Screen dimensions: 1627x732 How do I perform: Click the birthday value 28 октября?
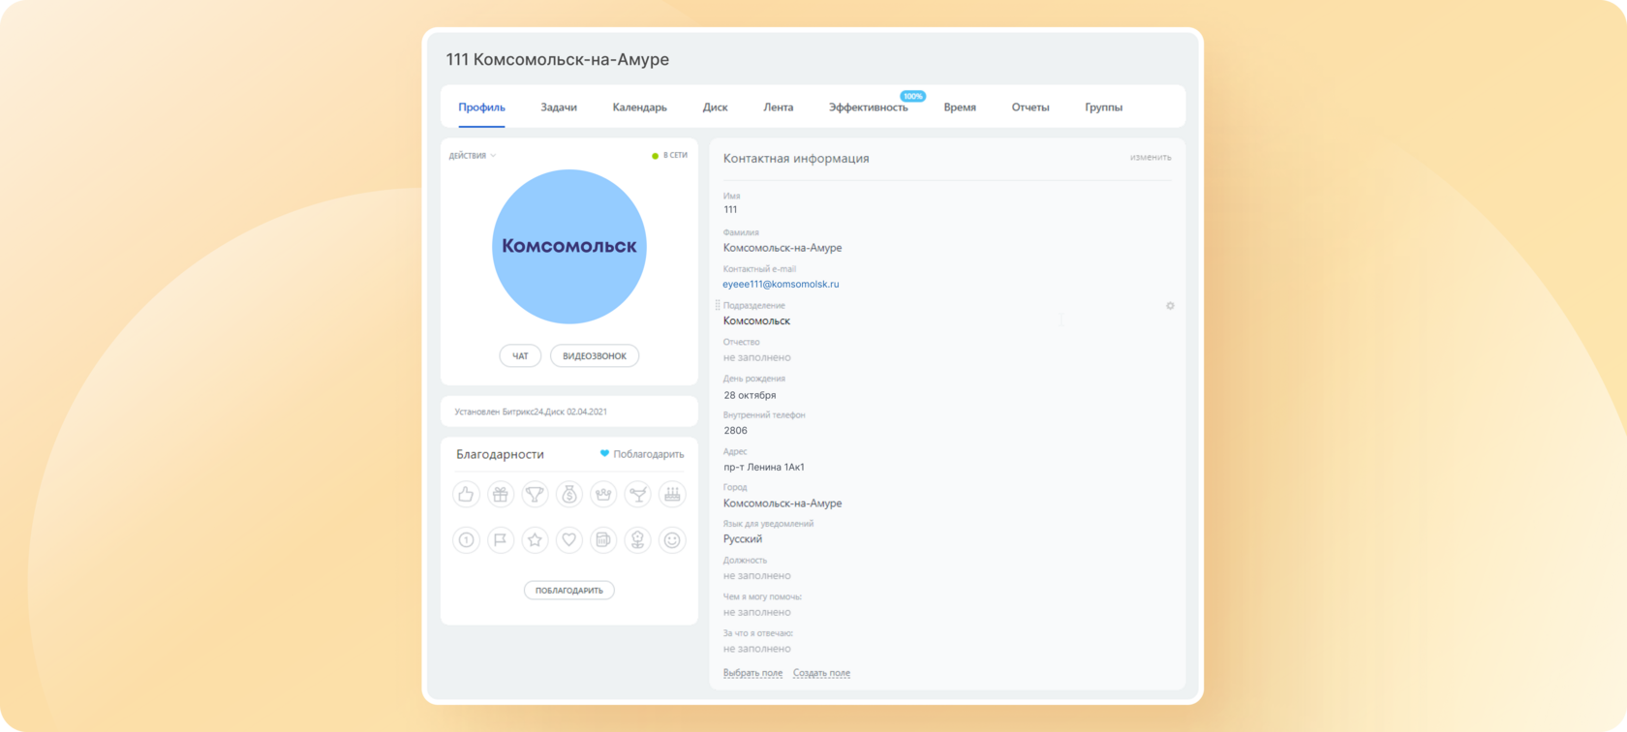pyautogui.click(x=750, y=395)
